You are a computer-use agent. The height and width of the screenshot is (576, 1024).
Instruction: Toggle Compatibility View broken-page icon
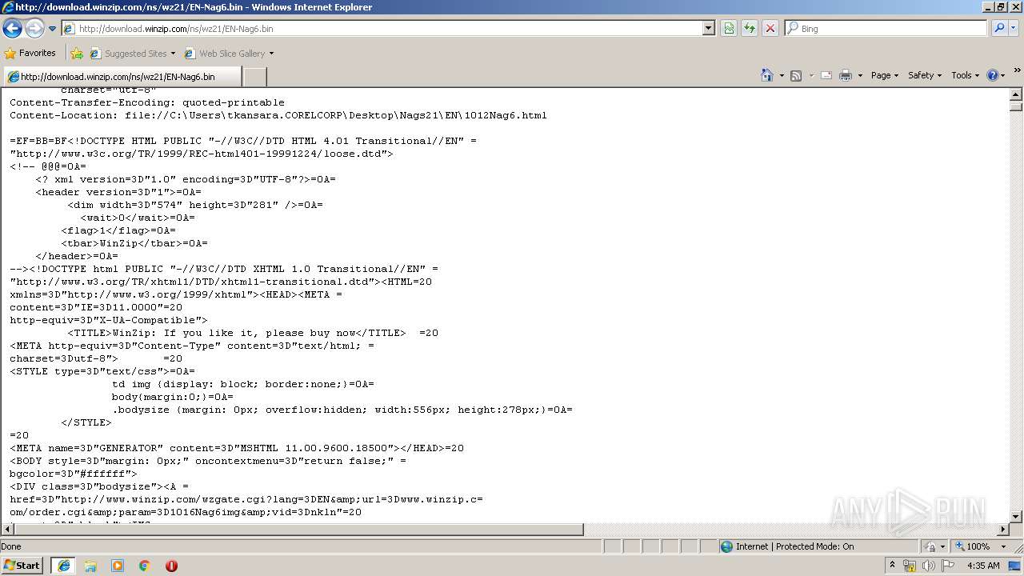pos(729,28)
